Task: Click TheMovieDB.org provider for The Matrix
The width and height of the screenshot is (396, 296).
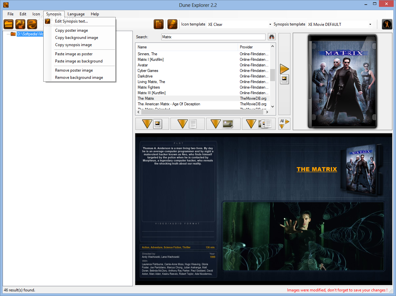Action: (253, 98)
